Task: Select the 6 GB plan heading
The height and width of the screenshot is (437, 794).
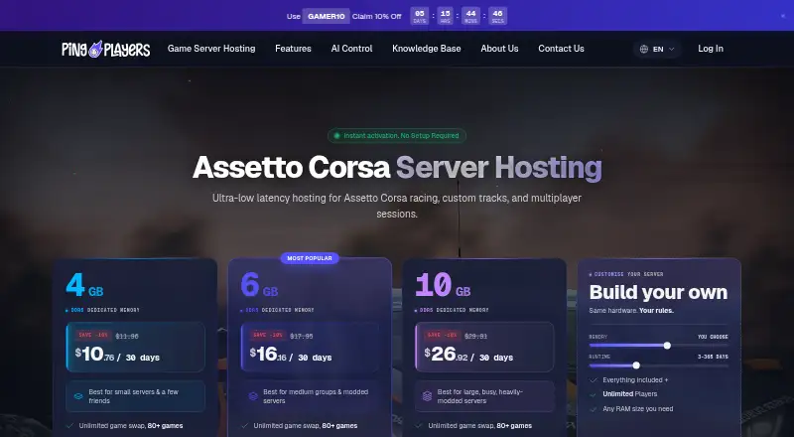Action: [259, 285]
